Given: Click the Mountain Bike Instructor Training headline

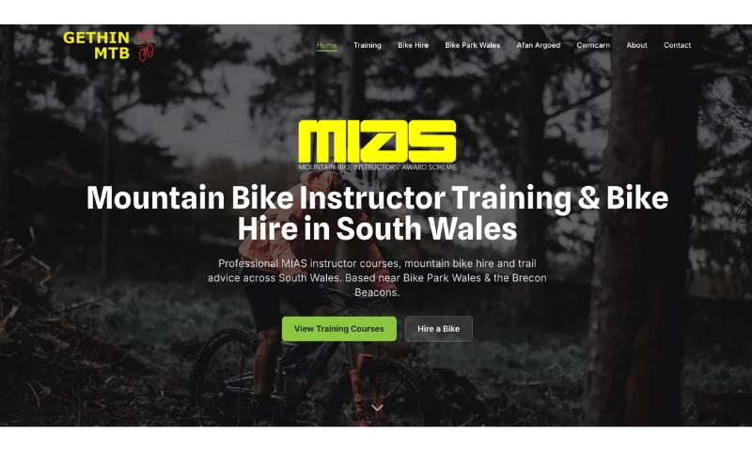Looking at the screenshot, I should [377, 212].
